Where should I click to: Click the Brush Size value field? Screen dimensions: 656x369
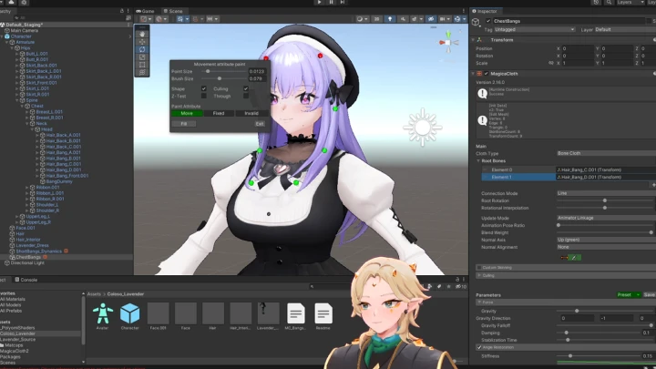click(x=257, y=78)
